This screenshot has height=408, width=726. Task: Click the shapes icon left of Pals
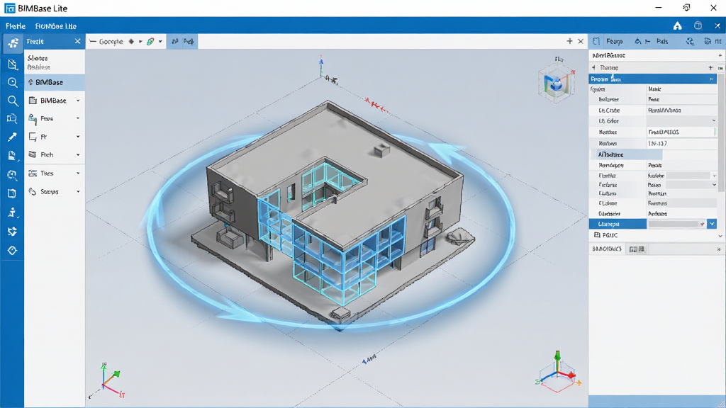(x=638, y=41)
